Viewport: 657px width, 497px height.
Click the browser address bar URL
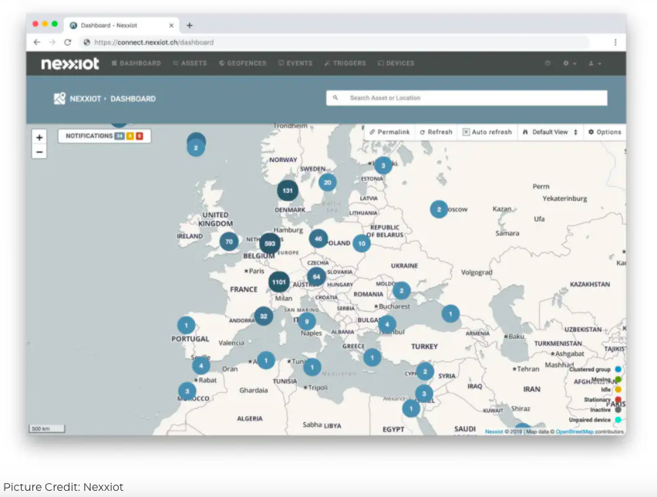pyautogui.click(x=153, y=42)
